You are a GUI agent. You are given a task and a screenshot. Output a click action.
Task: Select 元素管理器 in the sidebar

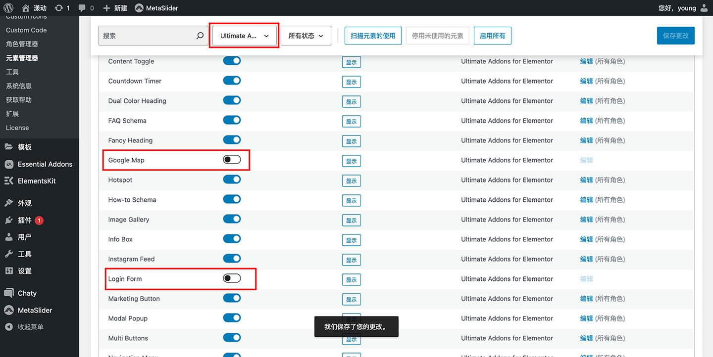click(22, 58)
